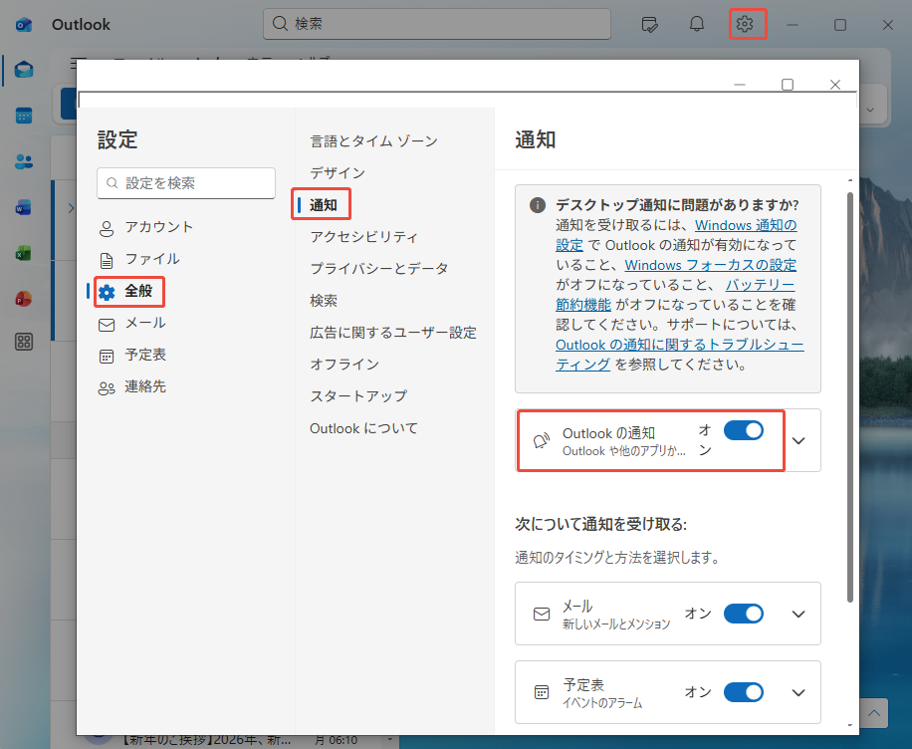The width and height of the screenshot is (912, 749).
Task: Launch Word from the left app rail
Action: 22,207
